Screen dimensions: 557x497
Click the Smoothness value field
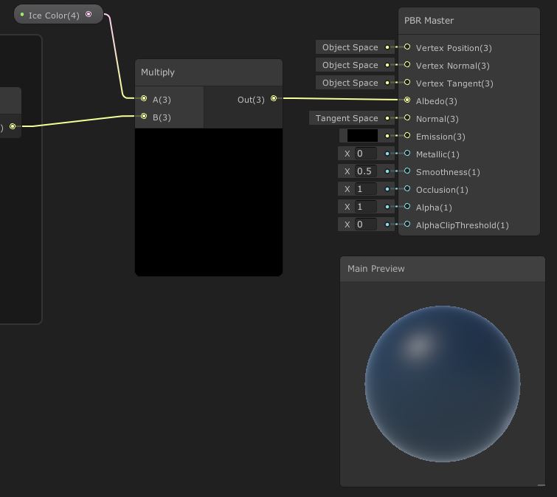(365, 171)
